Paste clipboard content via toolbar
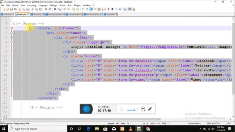Viewport: 235px width, 132px height. coord(40,9)
